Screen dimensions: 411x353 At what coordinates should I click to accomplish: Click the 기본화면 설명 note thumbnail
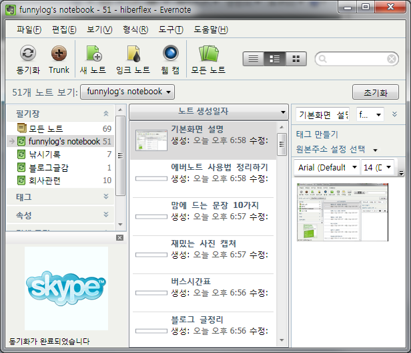[x=151, y=140]
